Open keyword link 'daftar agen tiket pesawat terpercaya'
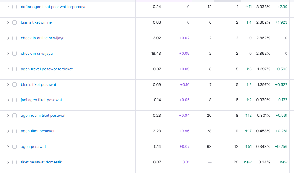Image resolution: width=294 pixels, height=173 pixels. click(53, 7)
